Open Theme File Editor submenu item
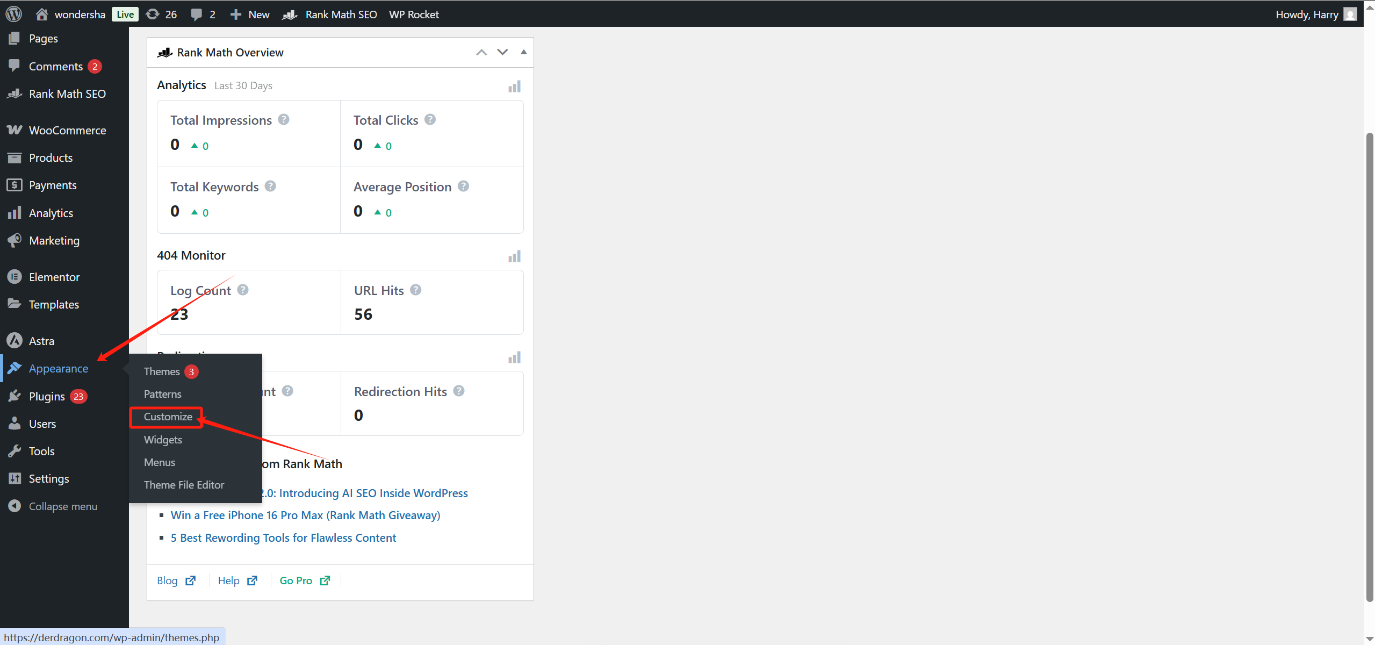 pos(184,485)
